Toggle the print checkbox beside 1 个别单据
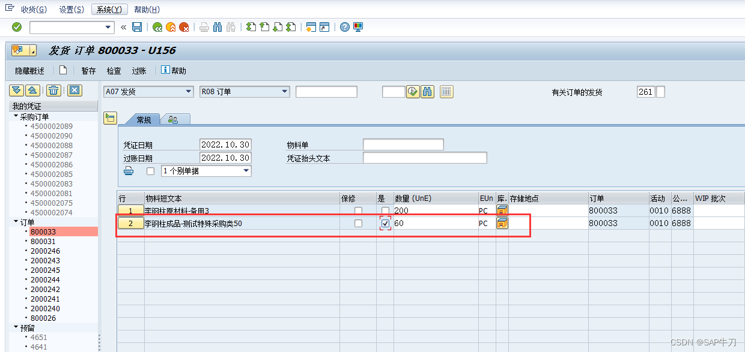 [x=151, y=171]
